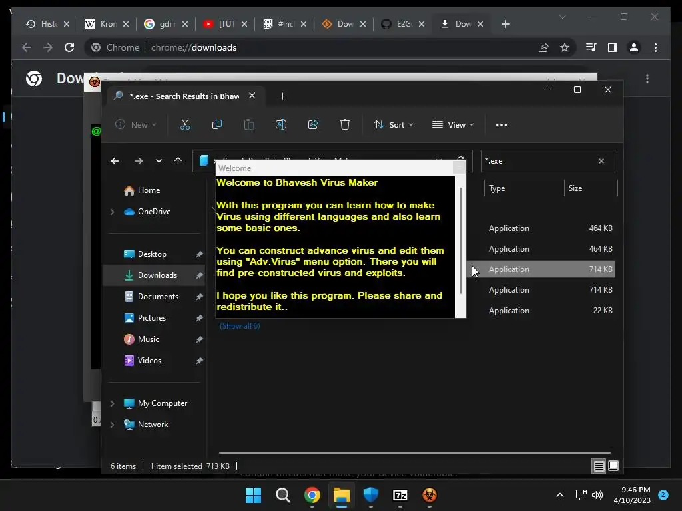
Task: Expand the OneDrive tree node
Action: click(112, 212)
